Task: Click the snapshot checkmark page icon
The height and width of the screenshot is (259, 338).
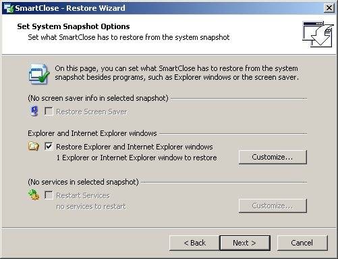Action: [39, 74]
